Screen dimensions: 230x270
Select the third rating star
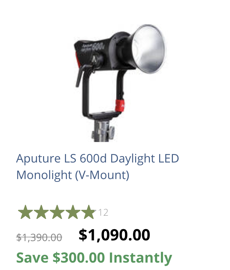57,212
